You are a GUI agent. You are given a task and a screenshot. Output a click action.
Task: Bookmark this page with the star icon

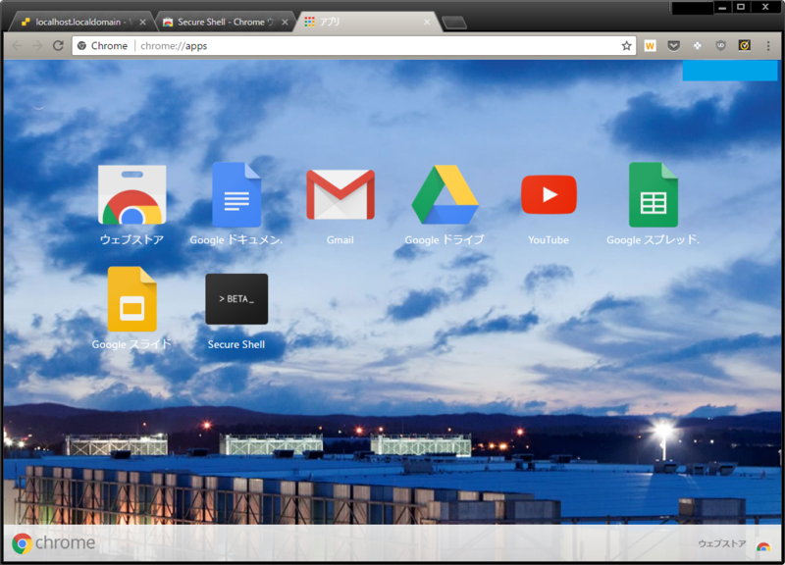click(626, 46)
